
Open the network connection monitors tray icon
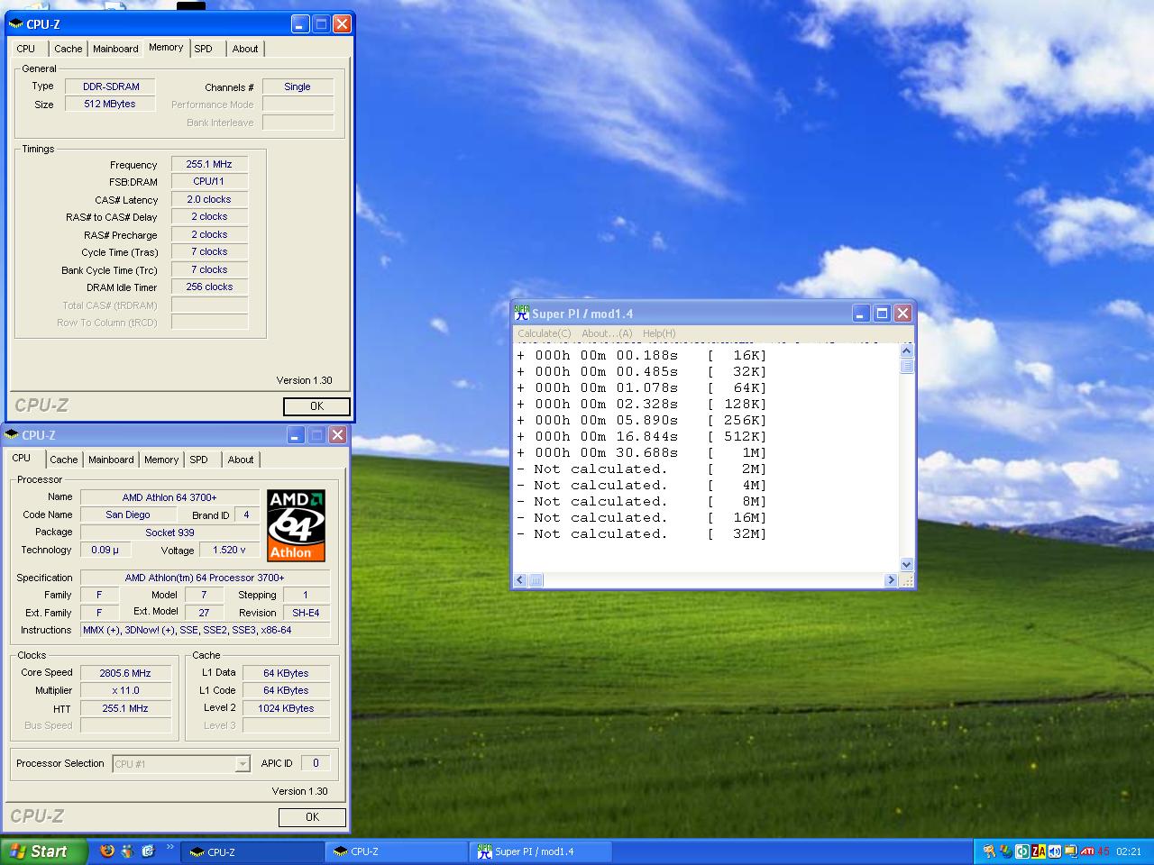point(1072,851)
